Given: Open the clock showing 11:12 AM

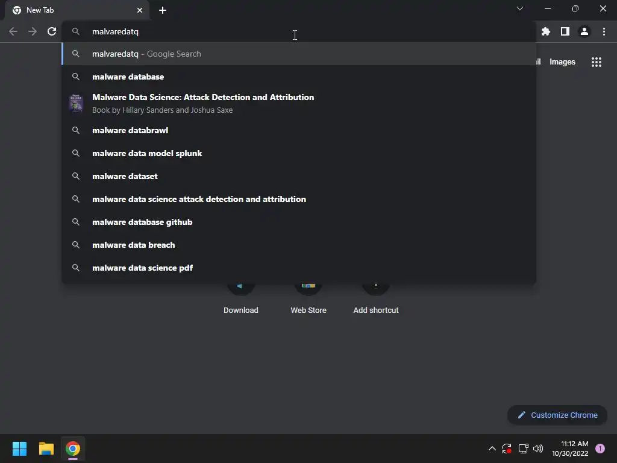Looking at the screenshot, I should pos(570,449).
